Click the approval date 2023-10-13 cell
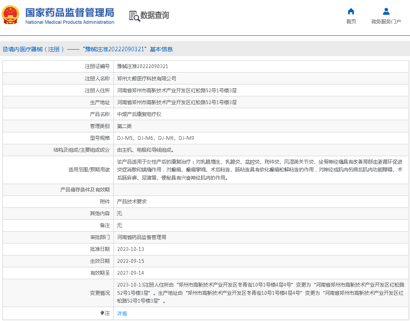Screen dimensions: 410x321 [x=131, y=249]
